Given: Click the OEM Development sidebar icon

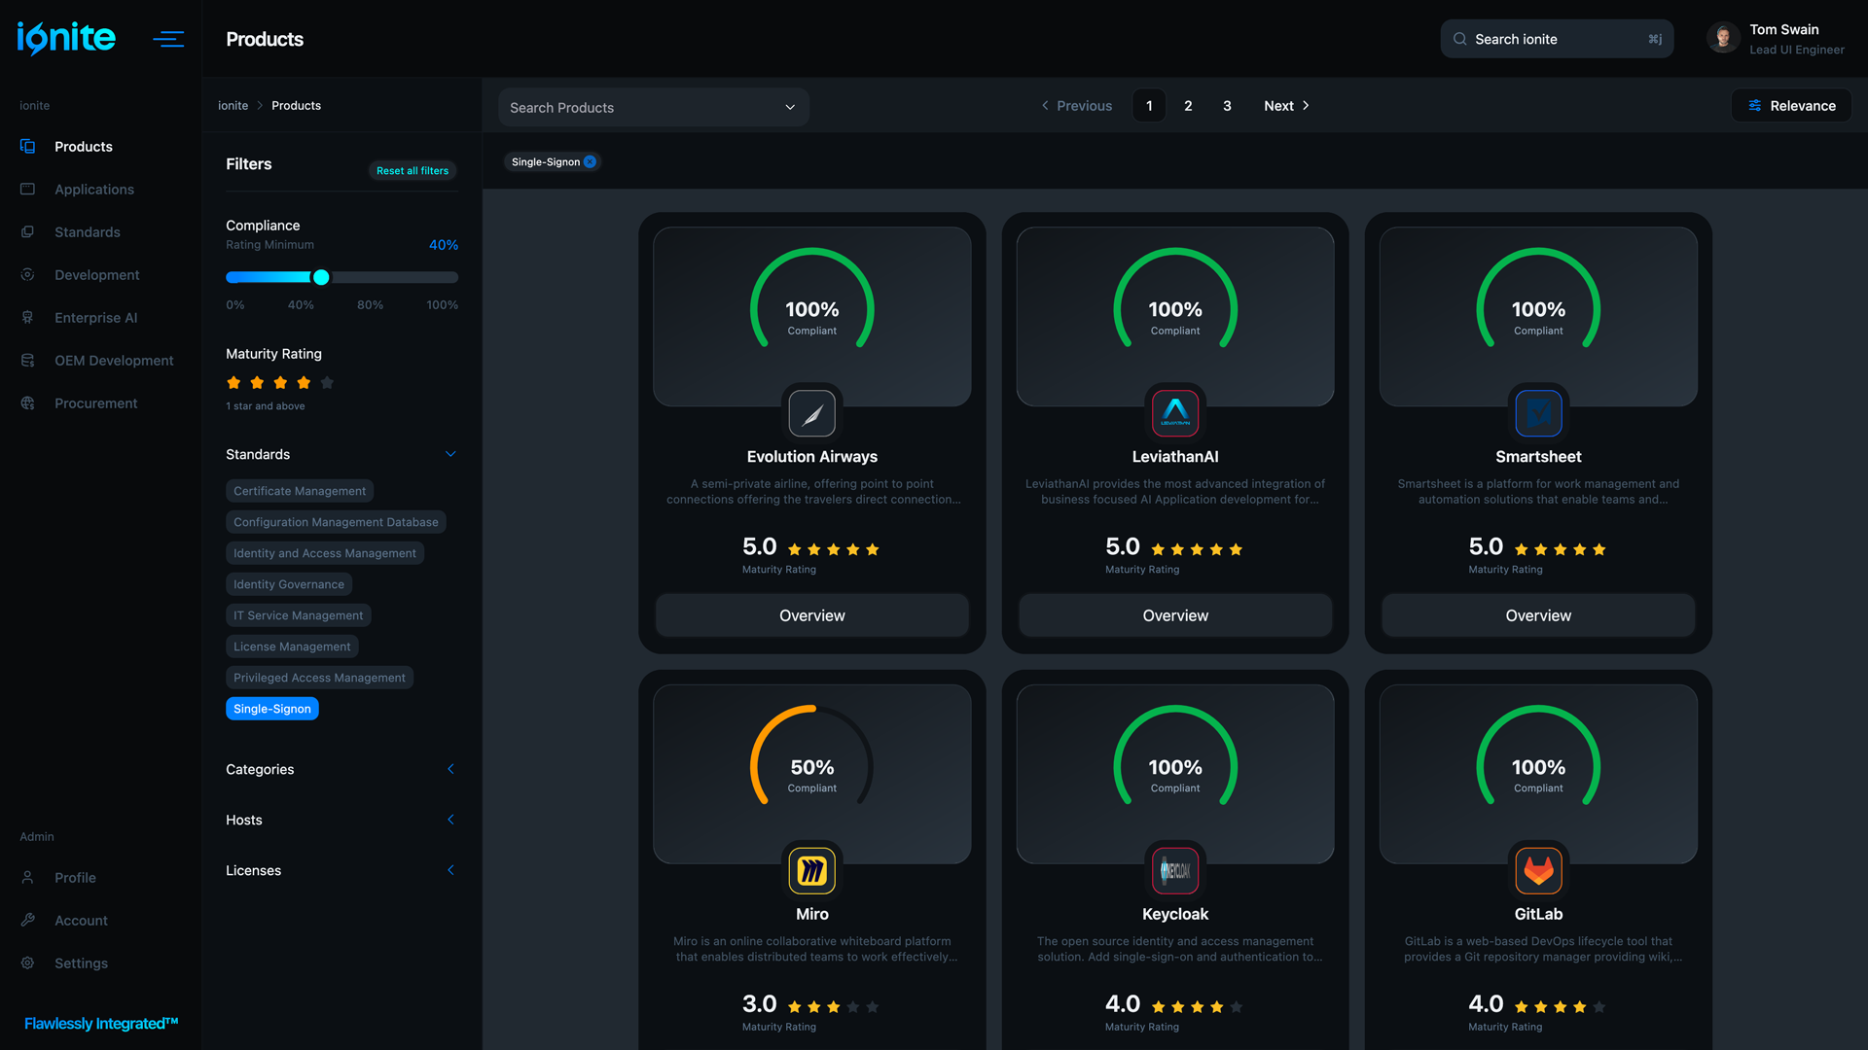Looking at the screenshot, I should click(x=27, y=360).
